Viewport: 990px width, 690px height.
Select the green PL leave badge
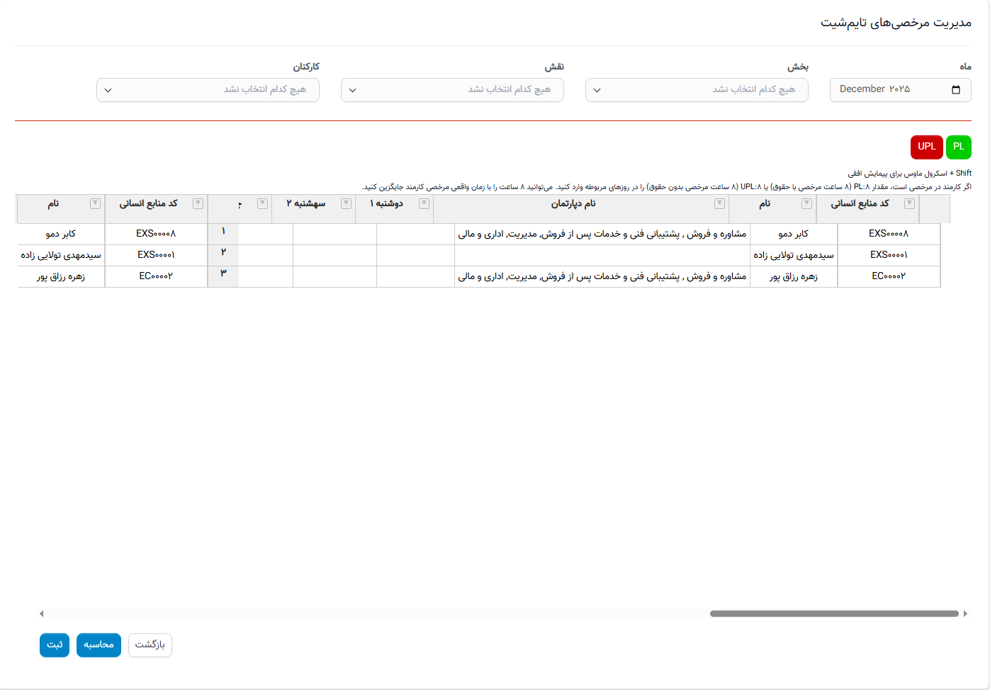(x=959, y=147)
